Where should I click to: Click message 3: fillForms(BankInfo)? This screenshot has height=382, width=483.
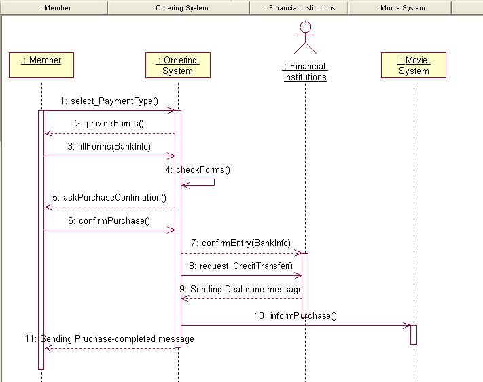click(109, 146)
